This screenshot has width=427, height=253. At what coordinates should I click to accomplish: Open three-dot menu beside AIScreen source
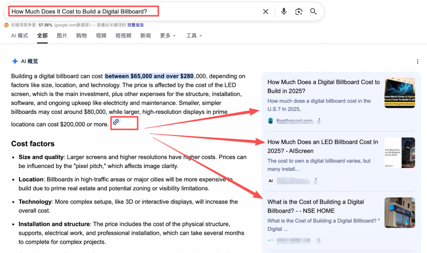coord(316,181)
